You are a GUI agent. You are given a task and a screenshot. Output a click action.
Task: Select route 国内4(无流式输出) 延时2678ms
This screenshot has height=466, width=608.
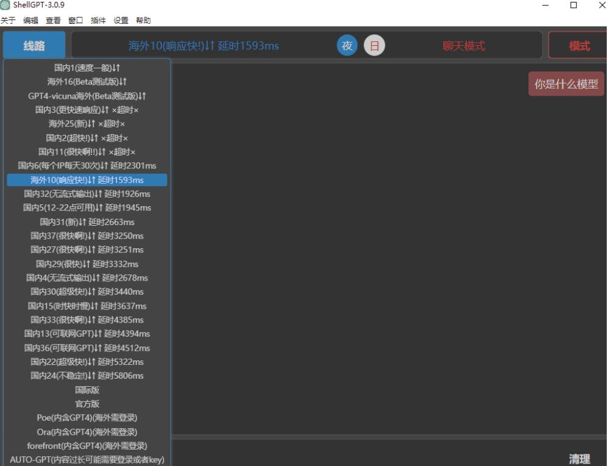pyautogui.click(x=87, y=278)
